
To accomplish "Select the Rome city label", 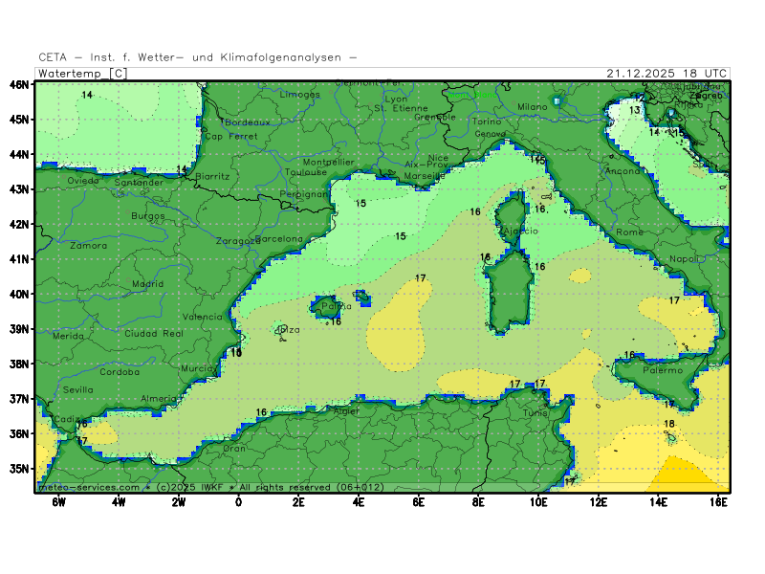I will coord(630,232).
